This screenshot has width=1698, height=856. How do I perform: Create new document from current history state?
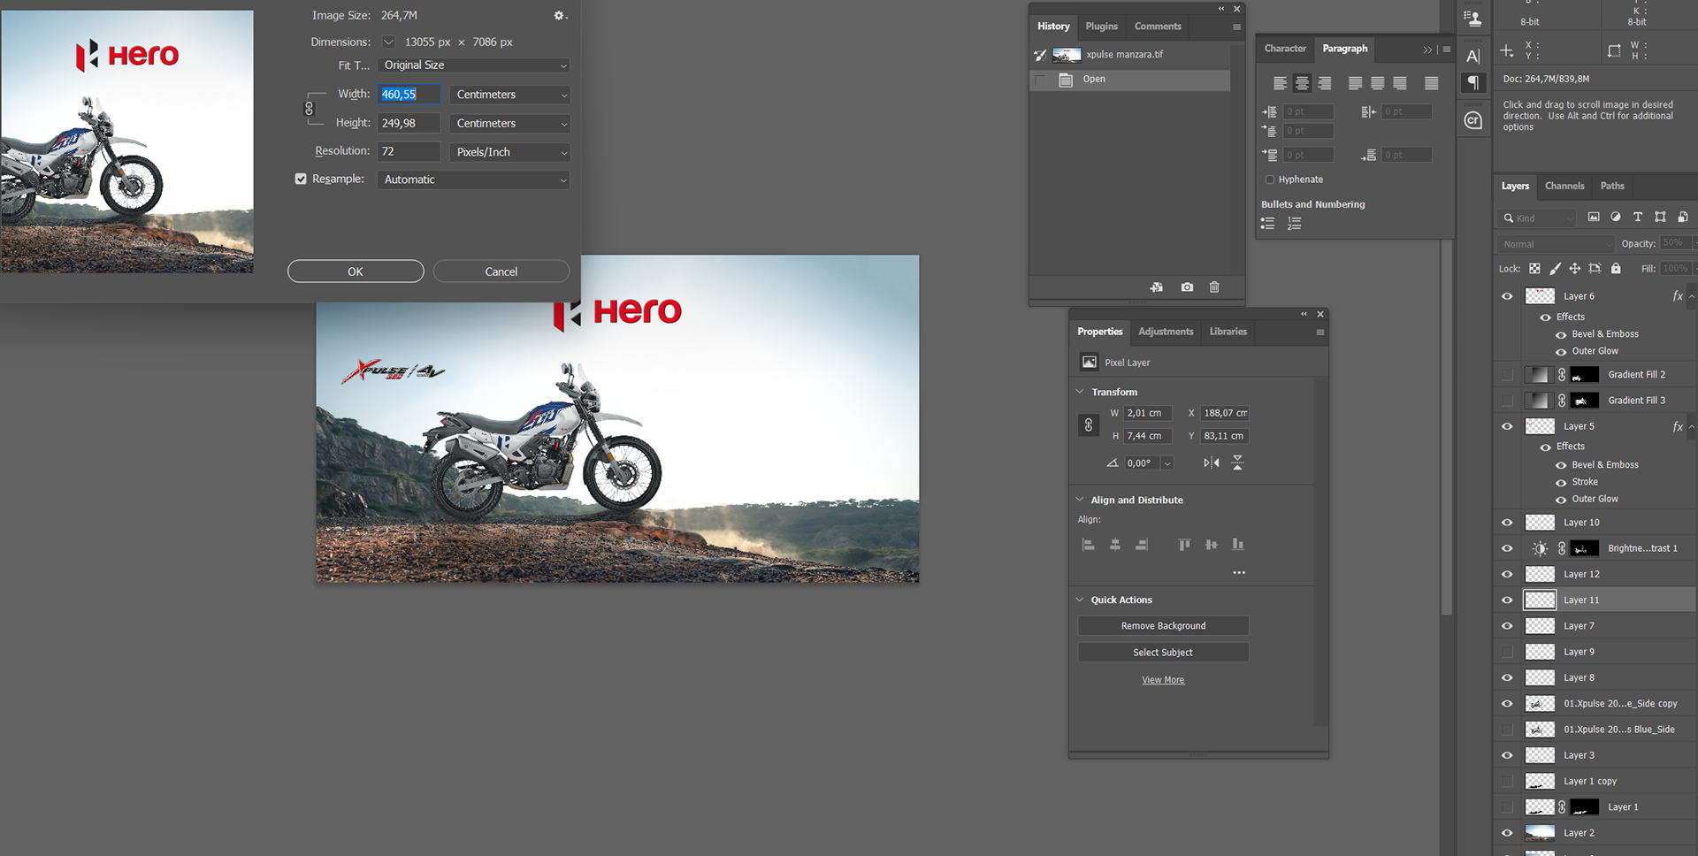click(x=1156, y=287)
